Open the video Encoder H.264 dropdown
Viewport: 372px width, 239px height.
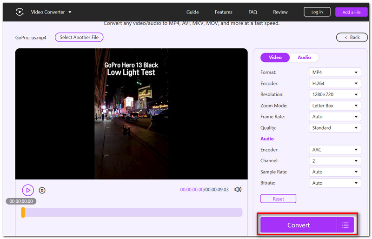pyautogui.click(x=335, y=84)
